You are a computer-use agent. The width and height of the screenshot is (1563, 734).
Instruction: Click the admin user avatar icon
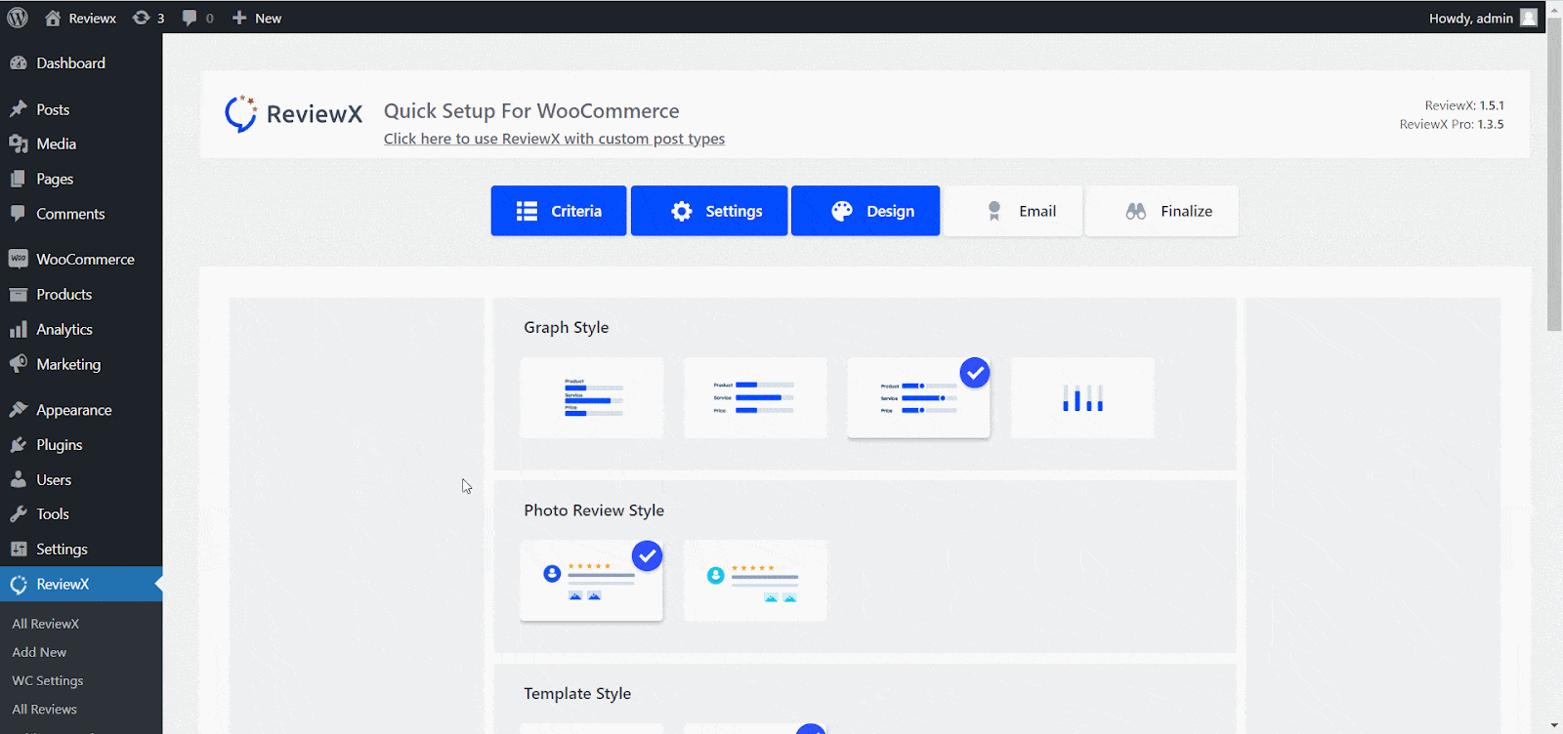[1529, 18]
